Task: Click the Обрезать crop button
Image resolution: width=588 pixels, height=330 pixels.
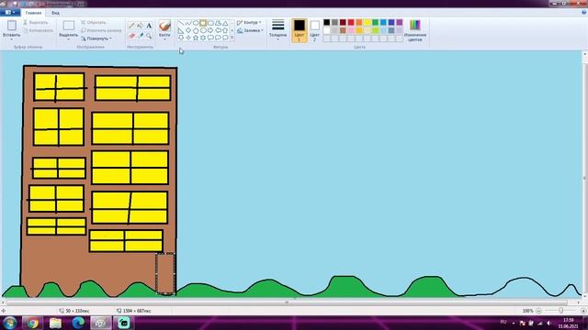Action: [94, 22]
